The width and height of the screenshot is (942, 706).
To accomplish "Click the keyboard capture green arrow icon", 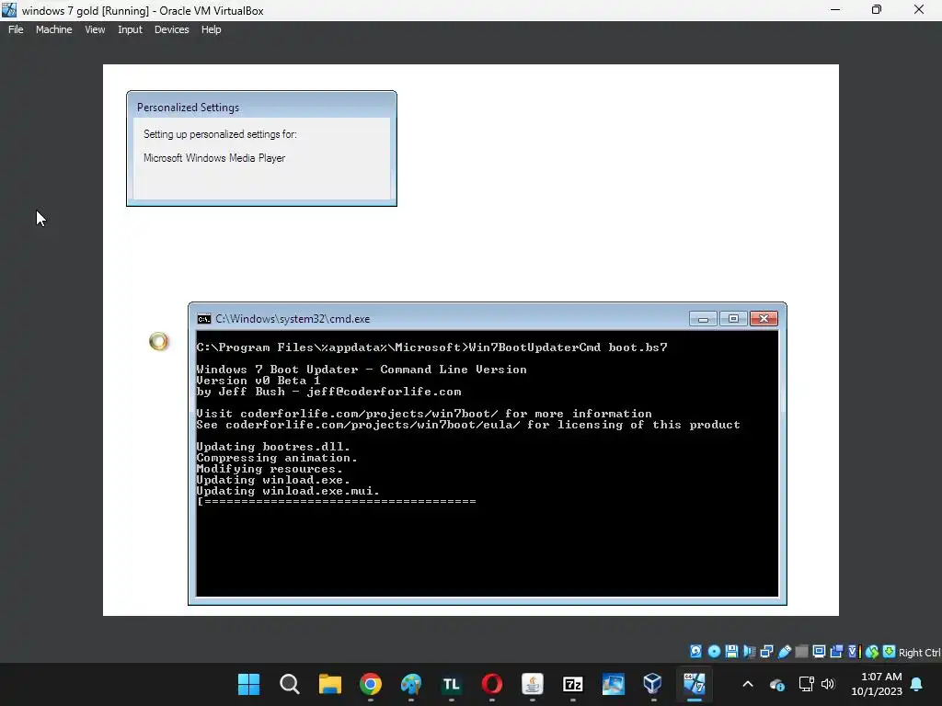I will (890, 652).
